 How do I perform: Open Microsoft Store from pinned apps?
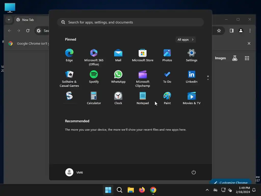pos(143,55)
